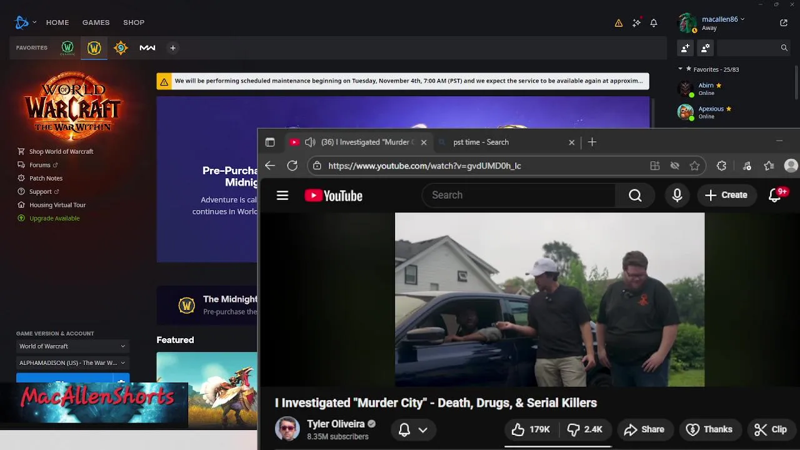The image size is (800, 450).
Task: Select World of Warcraft favorite icon
Action: [94, 47]
